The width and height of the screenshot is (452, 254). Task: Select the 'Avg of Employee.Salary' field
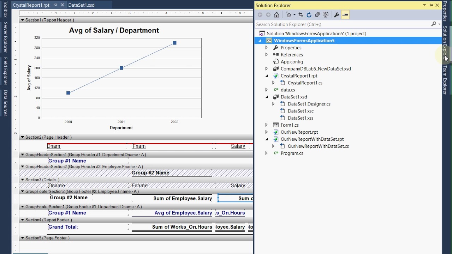coord(183,213)
